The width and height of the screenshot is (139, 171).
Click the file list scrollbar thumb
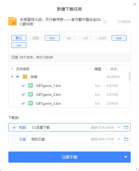(130, 76)
